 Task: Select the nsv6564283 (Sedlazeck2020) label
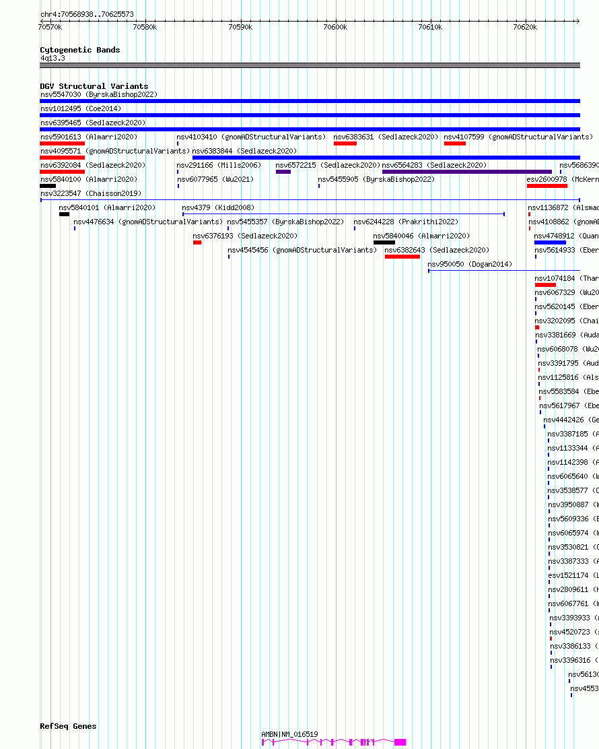pyautogui.click(x=434, y=165)
